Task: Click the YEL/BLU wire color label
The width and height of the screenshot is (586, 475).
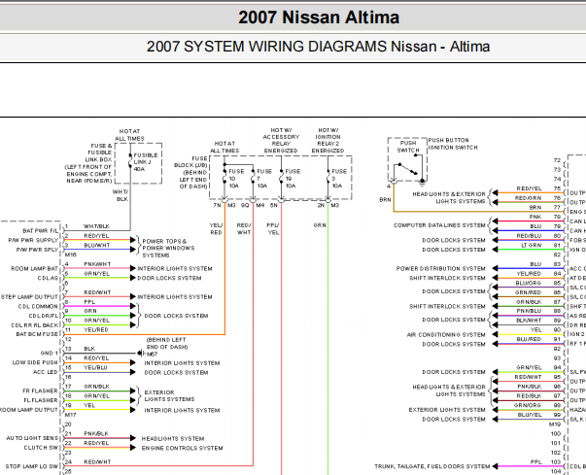Action: point(95,368)
